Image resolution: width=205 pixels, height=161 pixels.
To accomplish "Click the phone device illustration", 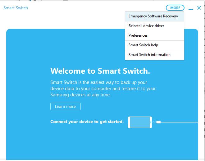I will pos(140,122).
